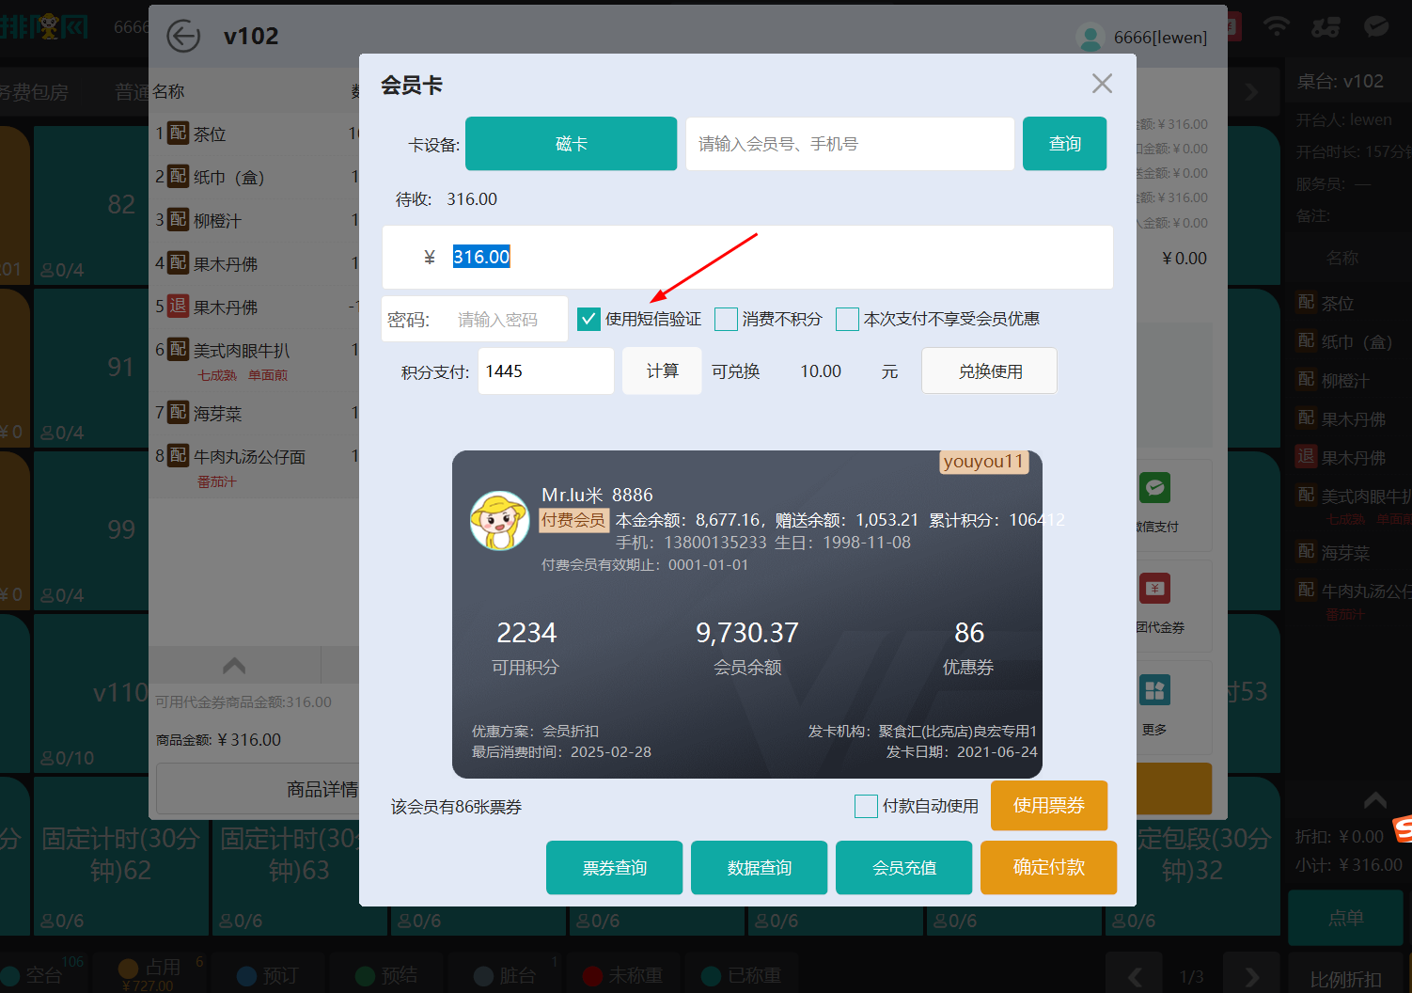Select the 已称重 status filter

743,975
